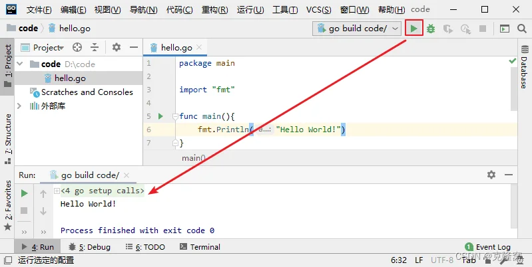The image size is (532, 267).
Task: Click the gutter run arrow at line 5
Action: (x=160, y=116)
